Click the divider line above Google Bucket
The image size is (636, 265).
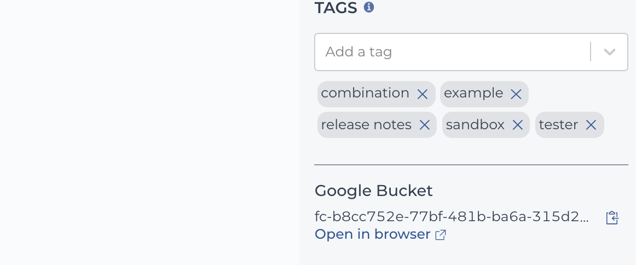pos(471,165)
